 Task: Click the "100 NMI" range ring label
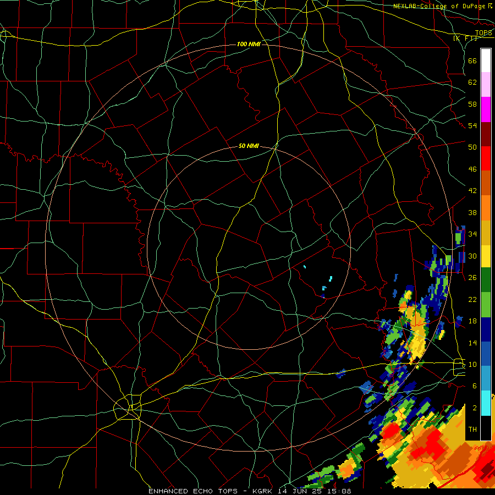coord(249,44)
